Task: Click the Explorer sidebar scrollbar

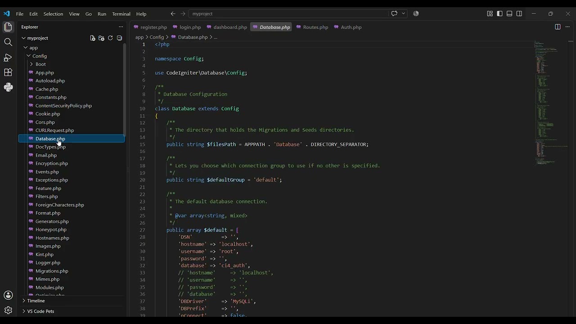Action: [x=125, y=90]
